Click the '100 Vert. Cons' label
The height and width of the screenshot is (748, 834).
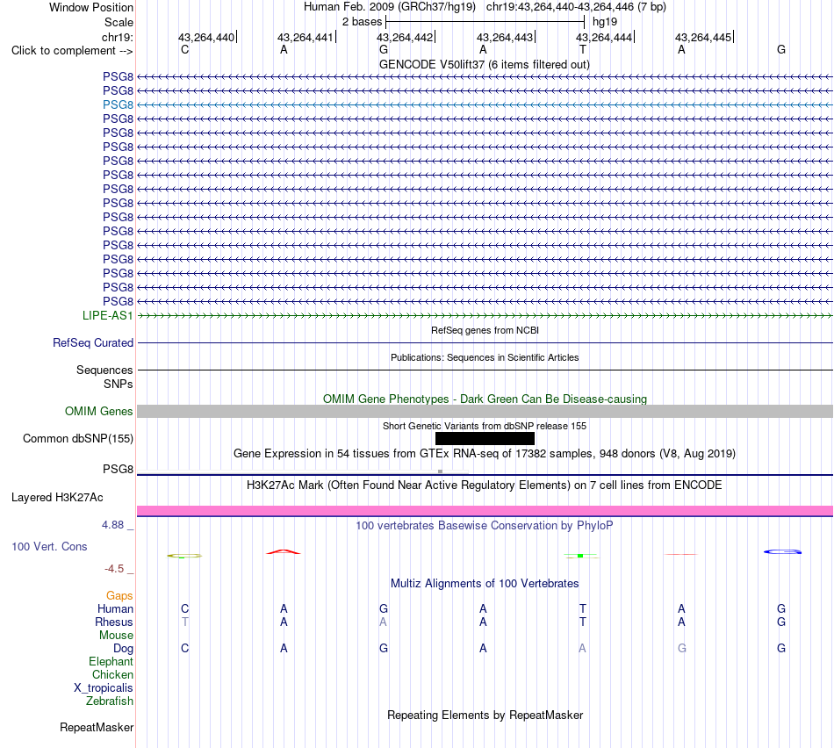(49, 546)
